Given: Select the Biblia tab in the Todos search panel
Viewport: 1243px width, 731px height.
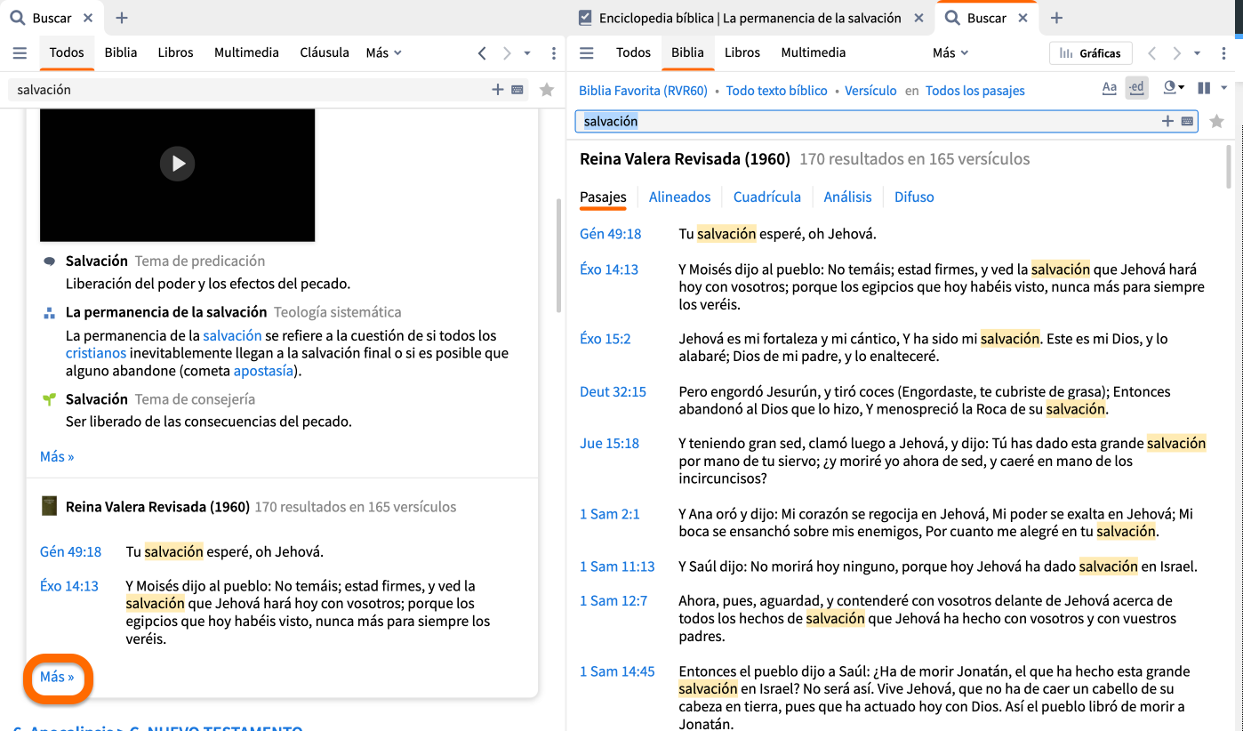Looking at the screenshot, I should point(121,52).
